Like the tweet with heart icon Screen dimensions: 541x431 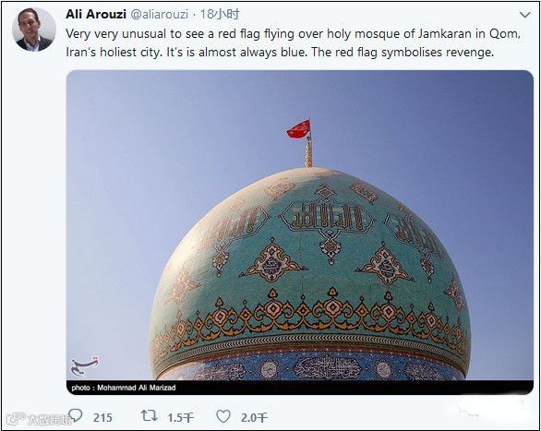(223, 416)
